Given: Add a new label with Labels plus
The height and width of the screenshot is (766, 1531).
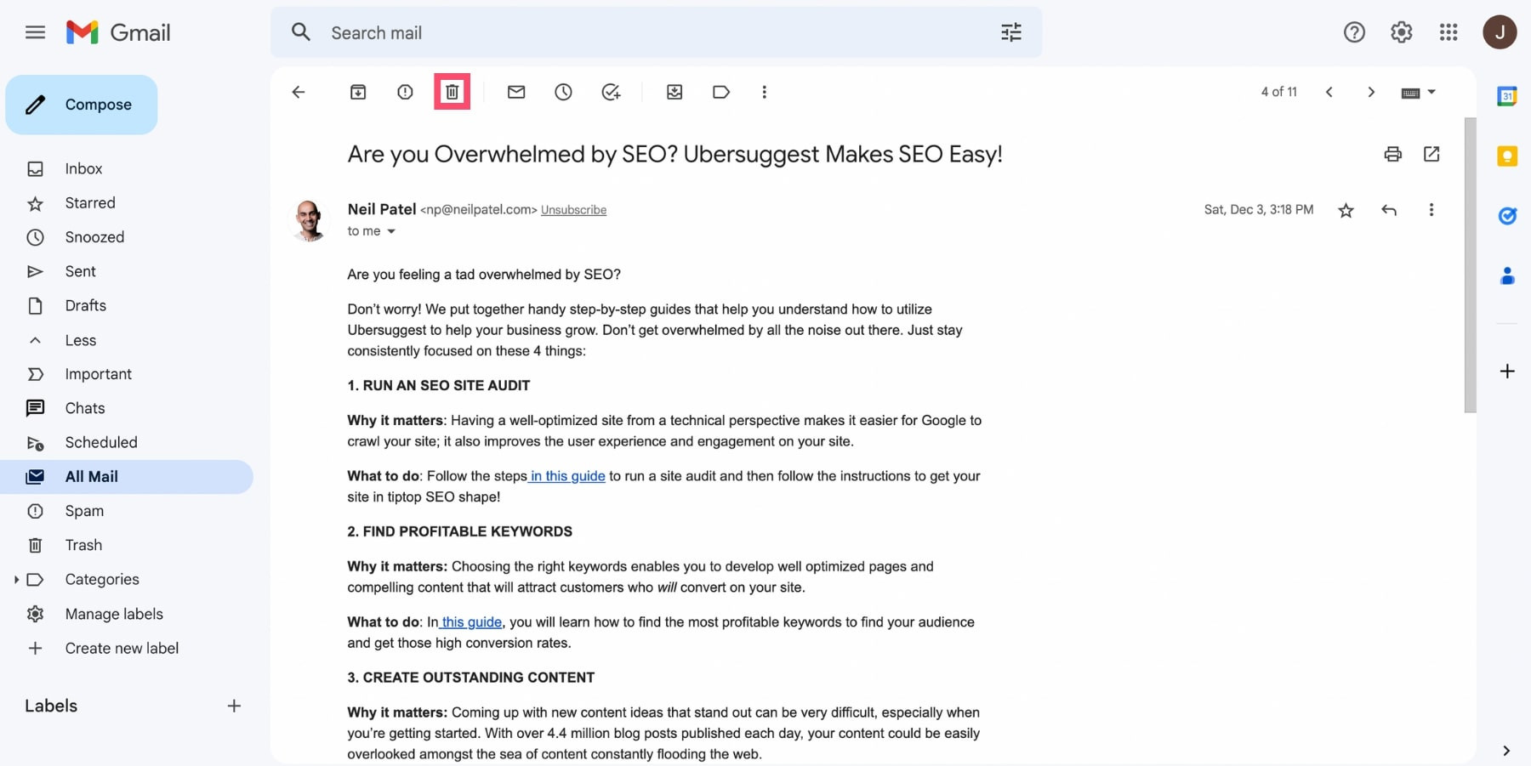Looking at the screenshot, I should click(x=234, y=706).
